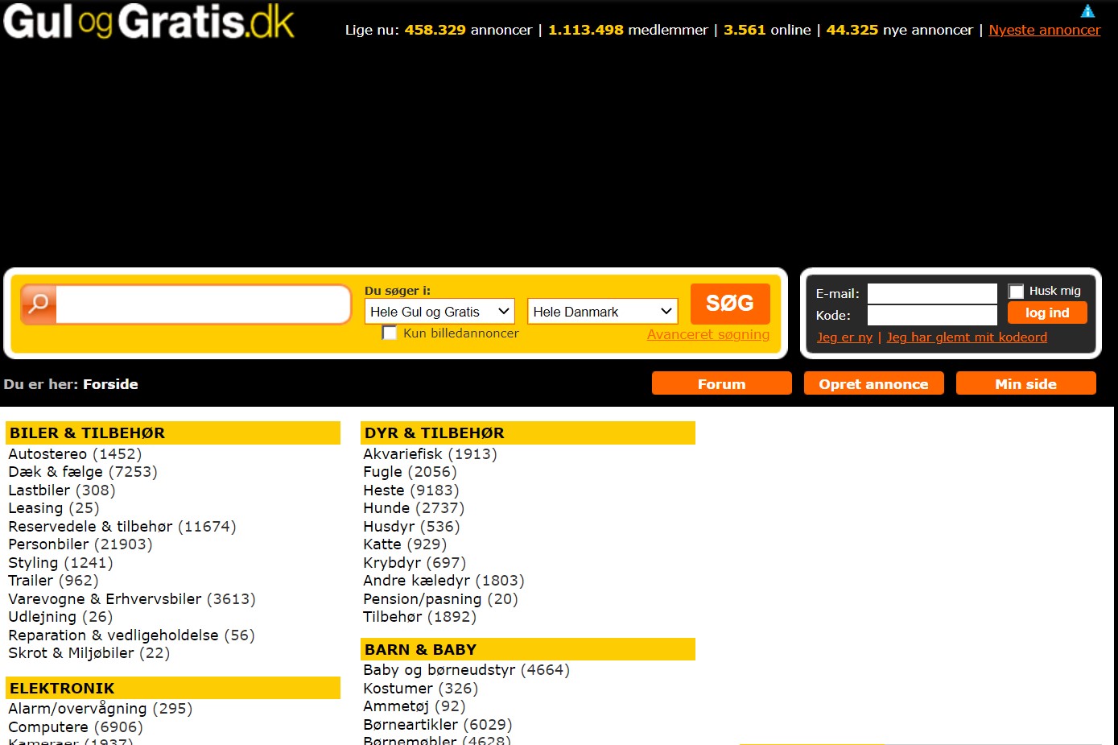This screenshot has height=745, width=1118.
Task: Open the Avanceret søgning link
Action: click(x=708, y=334)
